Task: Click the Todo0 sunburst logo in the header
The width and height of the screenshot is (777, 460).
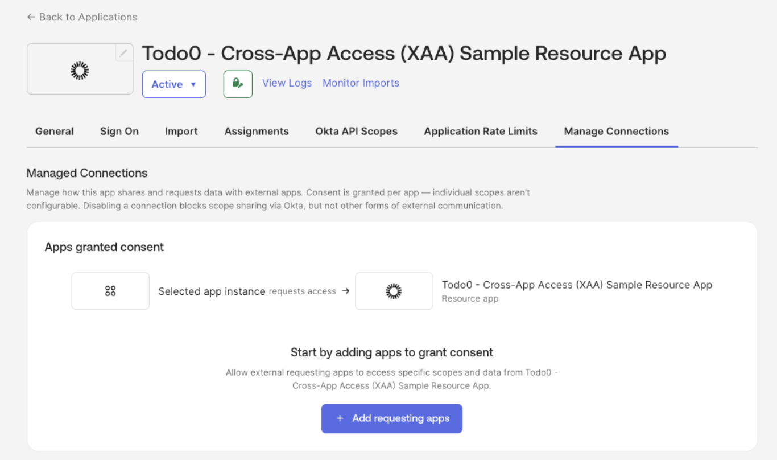Action: click(x=80, y=70)
